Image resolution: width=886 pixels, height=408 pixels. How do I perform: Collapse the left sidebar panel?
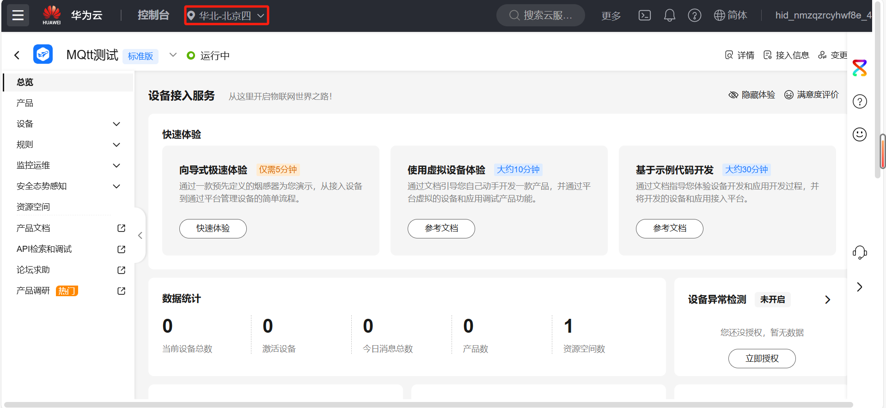click(x=140, y=236)
